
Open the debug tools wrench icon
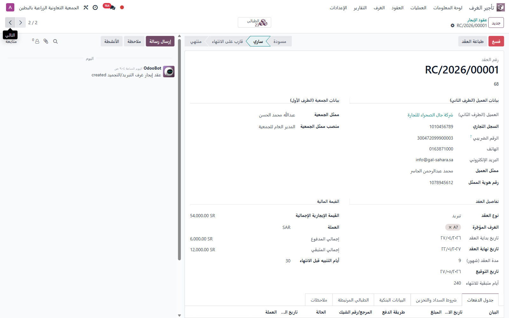pyautogui.click(x=86, y=7)
